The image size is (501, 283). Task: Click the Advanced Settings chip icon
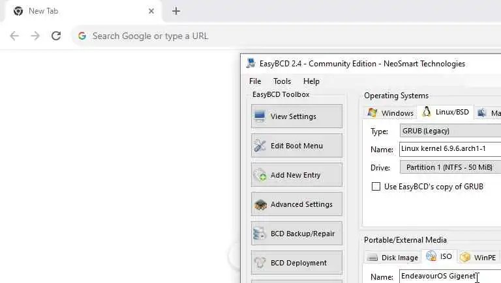pyautogui.click(x=260, y=204)
